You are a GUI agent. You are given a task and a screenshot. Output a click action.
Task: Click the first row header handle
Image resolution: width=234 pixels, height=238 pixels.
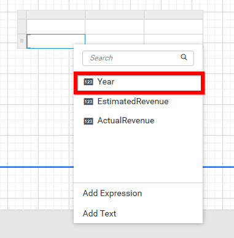click(22, 27)
